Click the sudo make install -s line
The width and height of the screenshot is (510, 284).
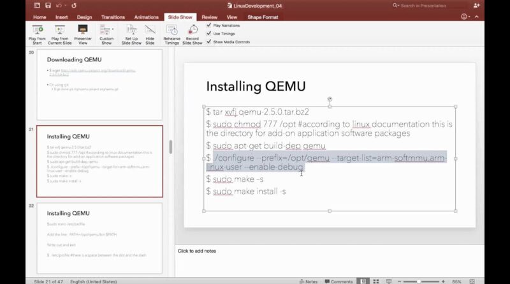pyautogui.click(x=246, y=191)
